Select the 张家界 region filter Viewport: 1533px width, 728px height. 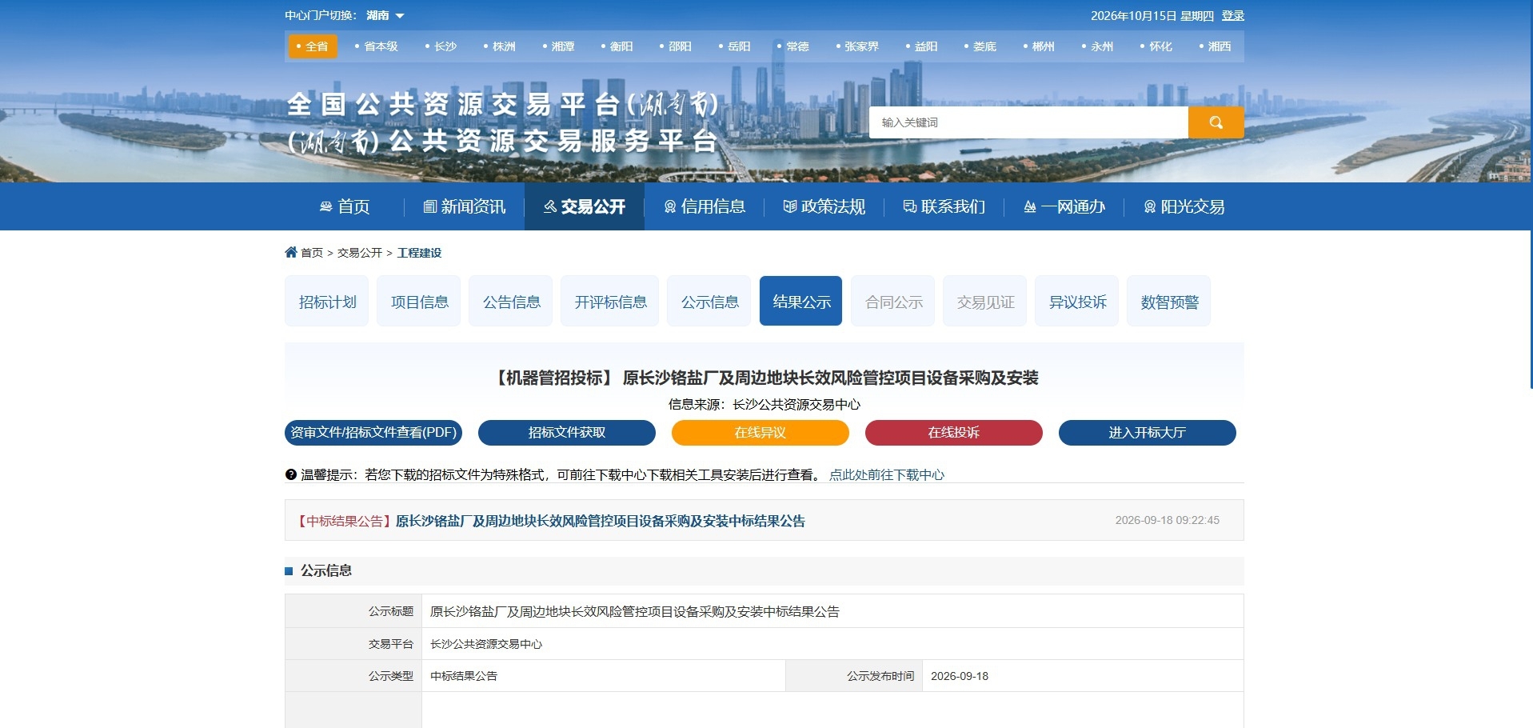pos(857,46)
